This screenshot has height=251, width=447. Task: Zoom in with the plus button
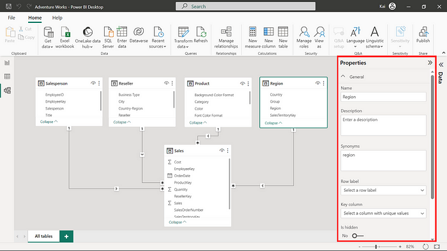400,247
